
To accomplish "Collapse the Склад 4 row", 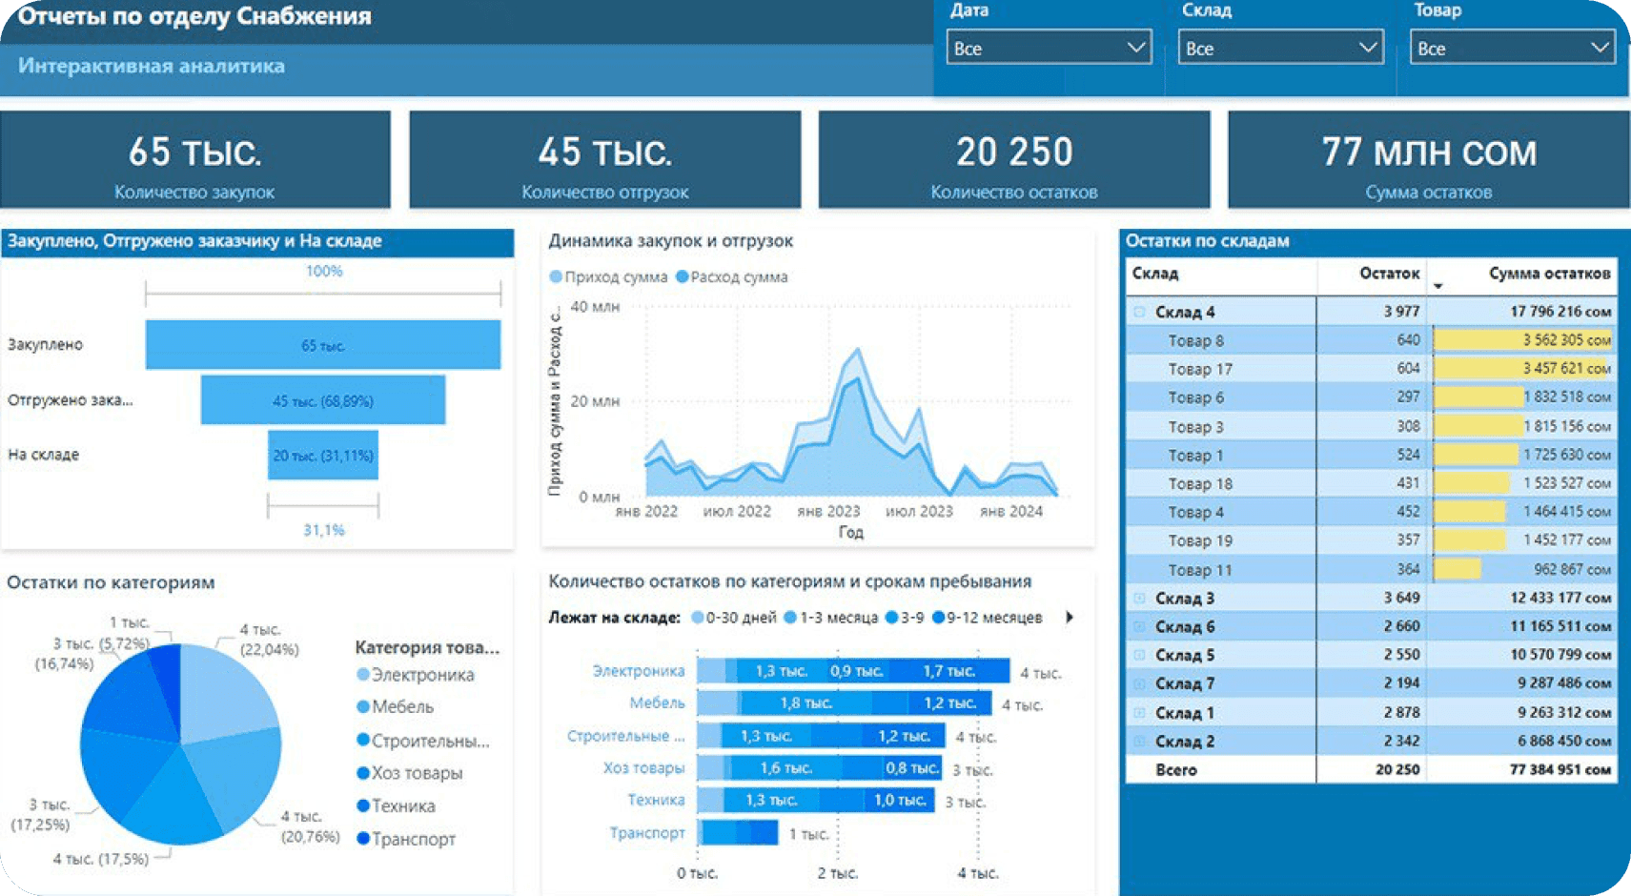I will [x=1139, y=312].
